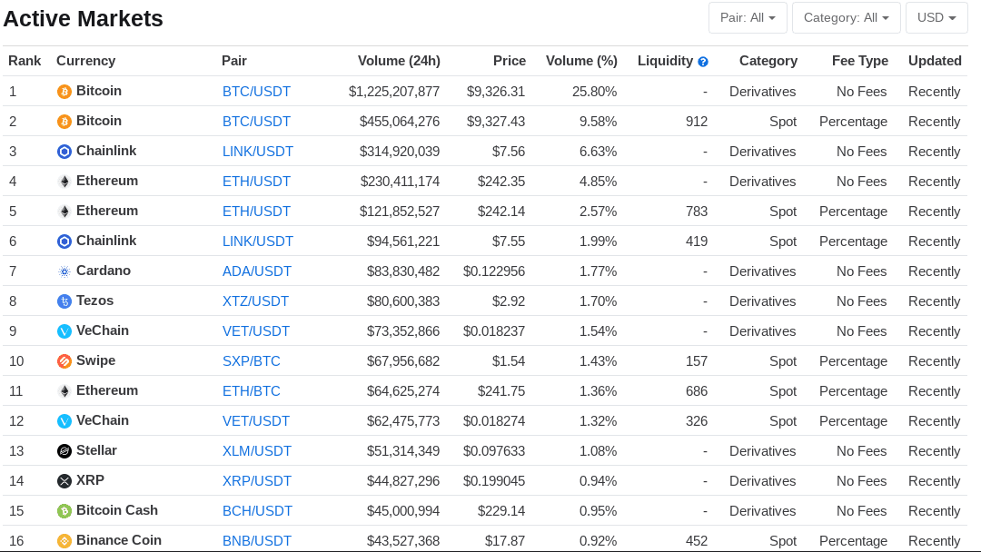Click the Bitcoin coin icon in rank 1 row
Viewport: 981px width, 552px height.
(64, 92)
